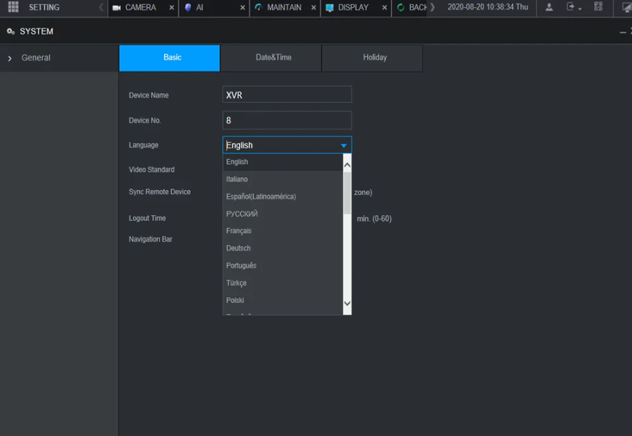Click the Device Name input field
This screenshot has height=436, width=632.
tap(287, 95)
